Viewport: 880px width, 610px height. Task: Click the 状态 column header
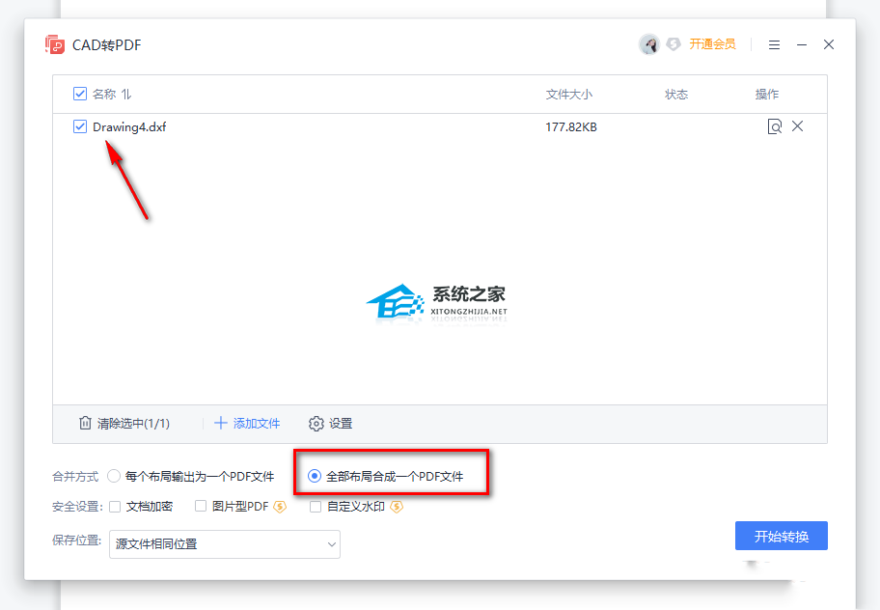[676, 95]
